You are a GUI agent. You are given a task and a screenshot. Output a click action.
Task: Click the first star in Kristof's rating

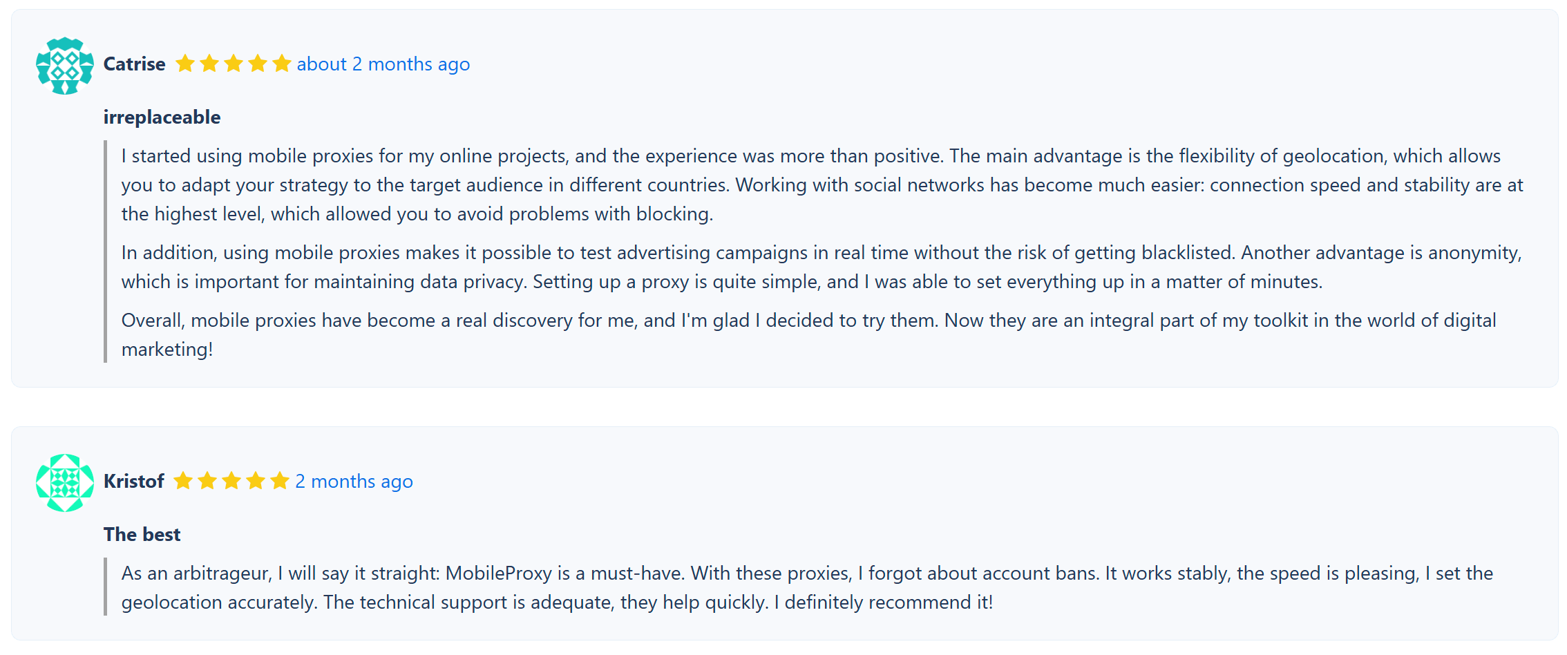coord(183,481)
